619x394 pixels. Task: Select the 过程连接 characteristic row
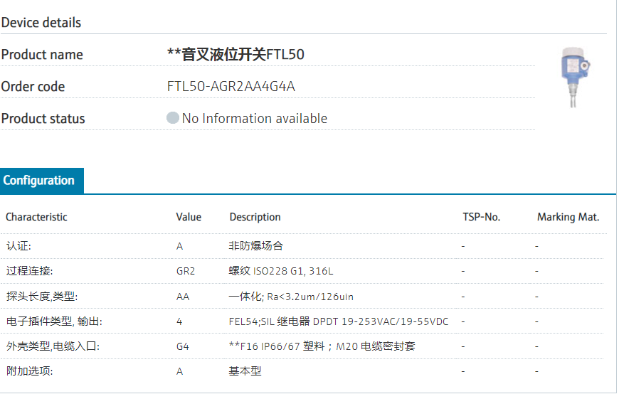[x=29, y=271]
